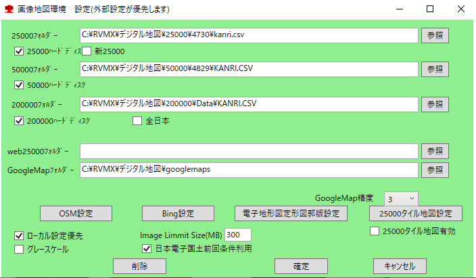
Task: Toggle the 200000ハードディスク checkbox
Action: (19, 121)
